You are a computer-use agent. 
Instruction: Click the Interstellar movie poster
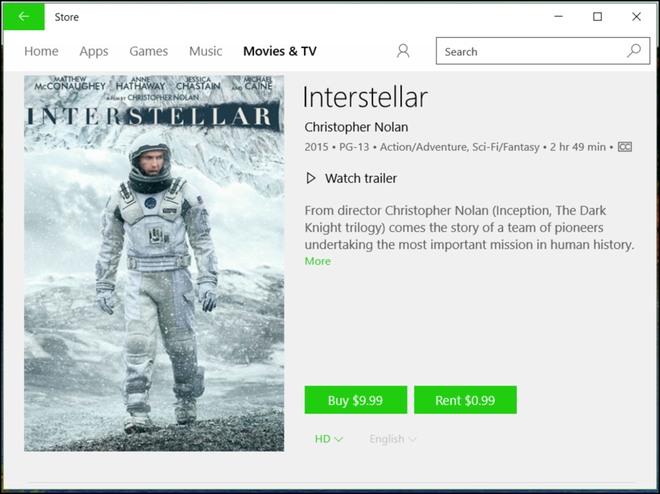tap(154, 263)
